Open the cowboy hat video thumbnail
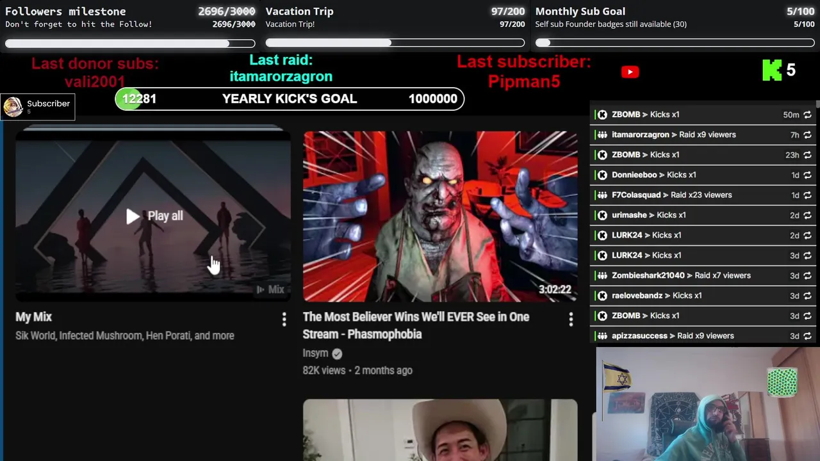Screen dimensions: 820x461 (440, 430)
